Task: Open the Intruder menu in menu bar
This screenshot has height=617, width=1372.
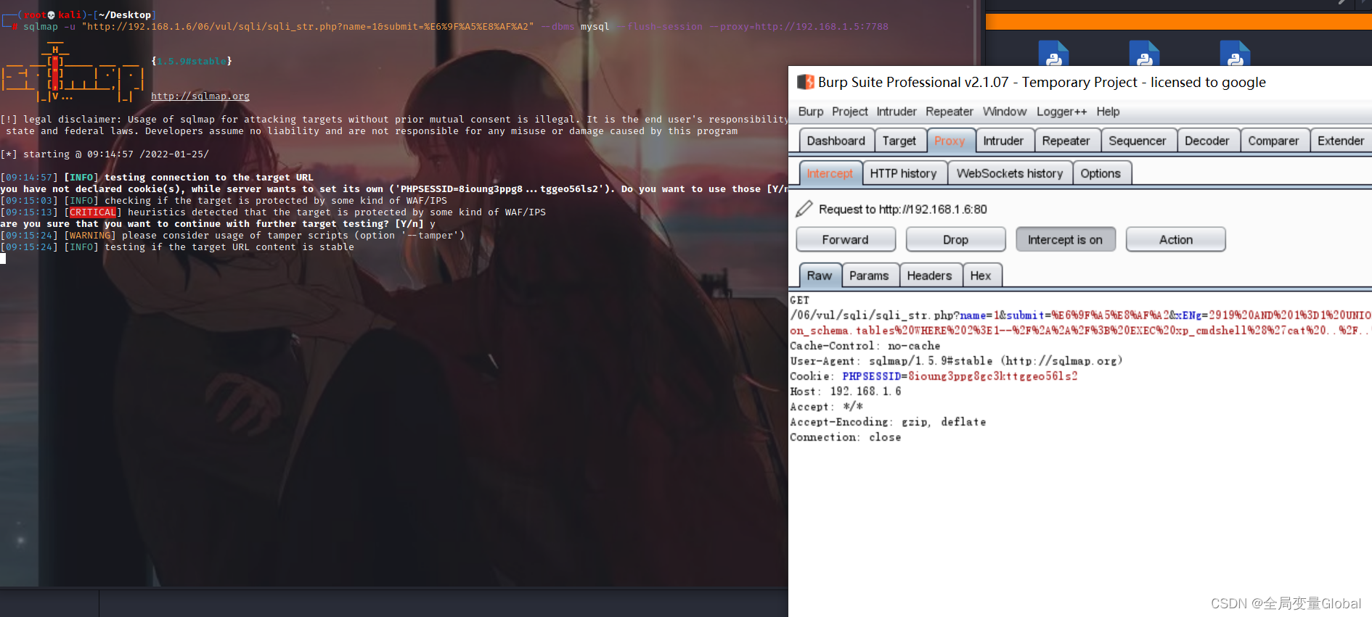Action: (897, 112)
